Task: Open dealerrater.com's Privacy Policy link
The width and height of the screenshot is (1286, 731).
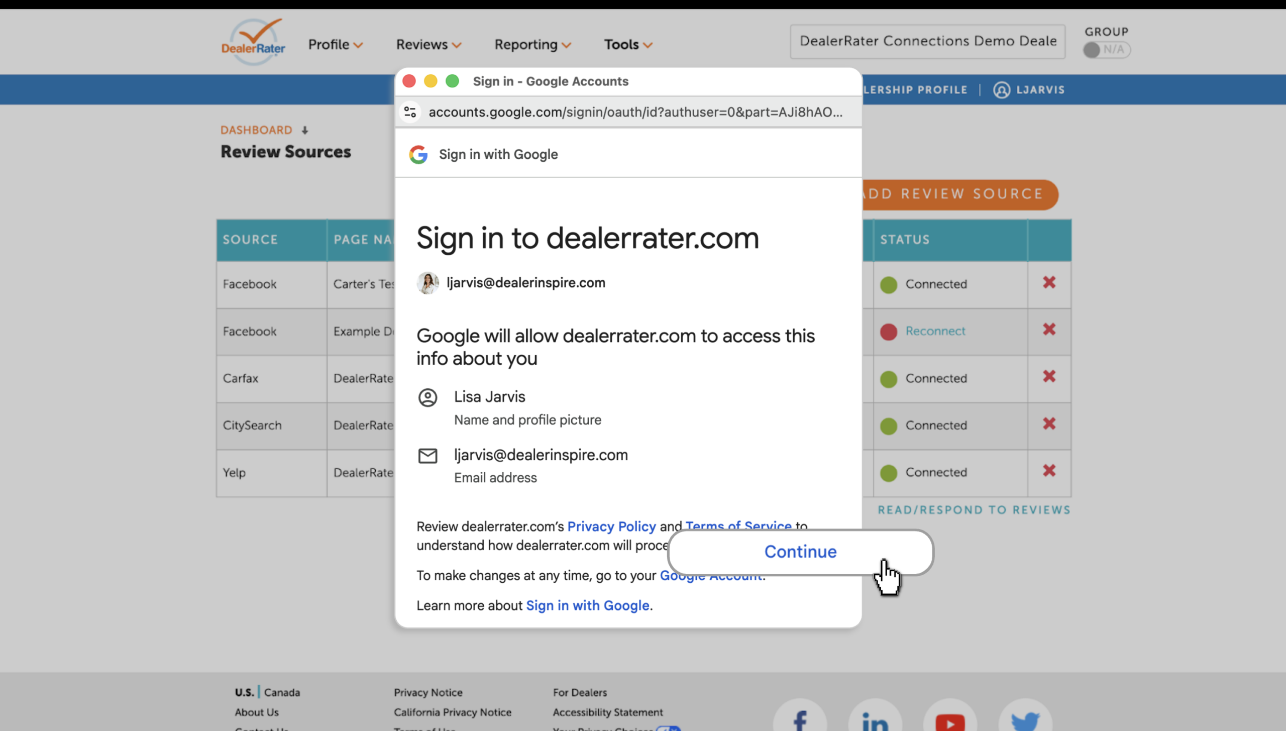Action: pyautogui.click(x=611, y=527)
